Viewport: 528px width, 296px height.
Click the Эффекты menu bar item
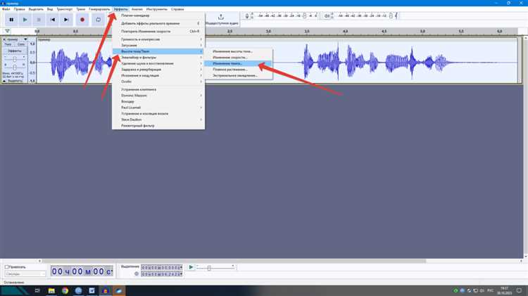point(120,9)
